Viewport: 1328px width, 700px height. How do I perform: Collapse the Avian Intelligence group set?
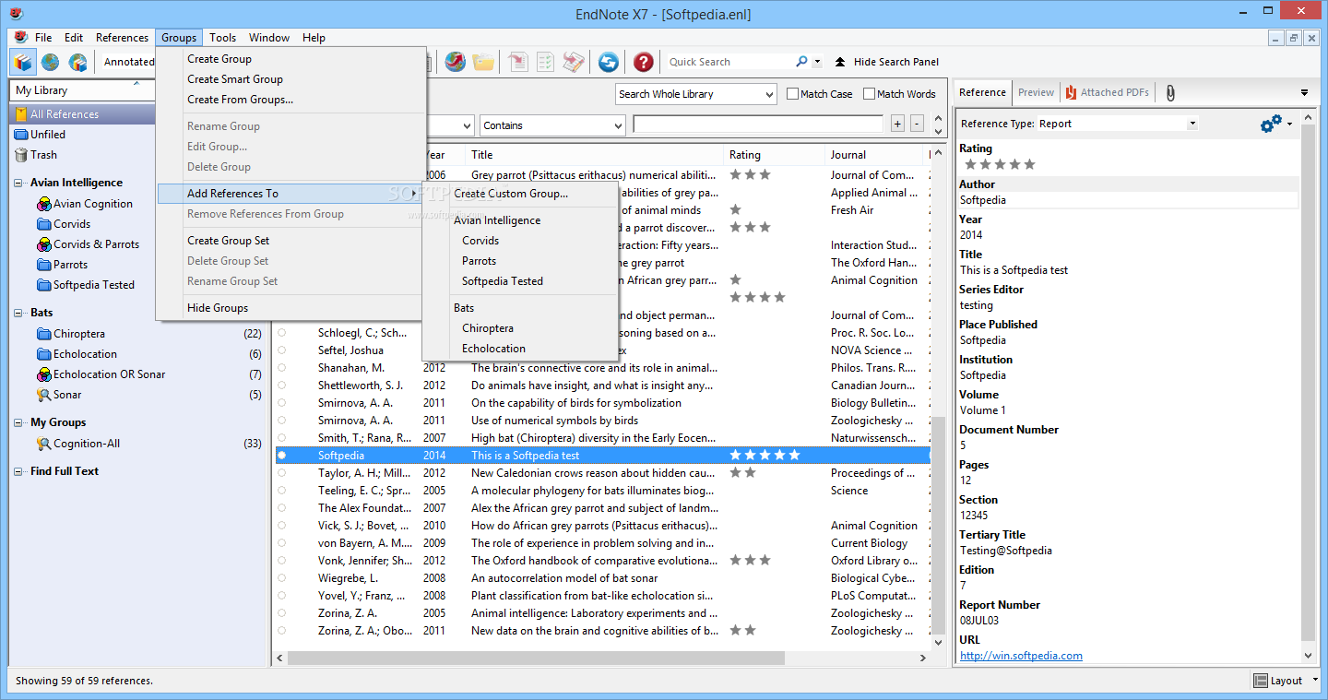(20, 183)
